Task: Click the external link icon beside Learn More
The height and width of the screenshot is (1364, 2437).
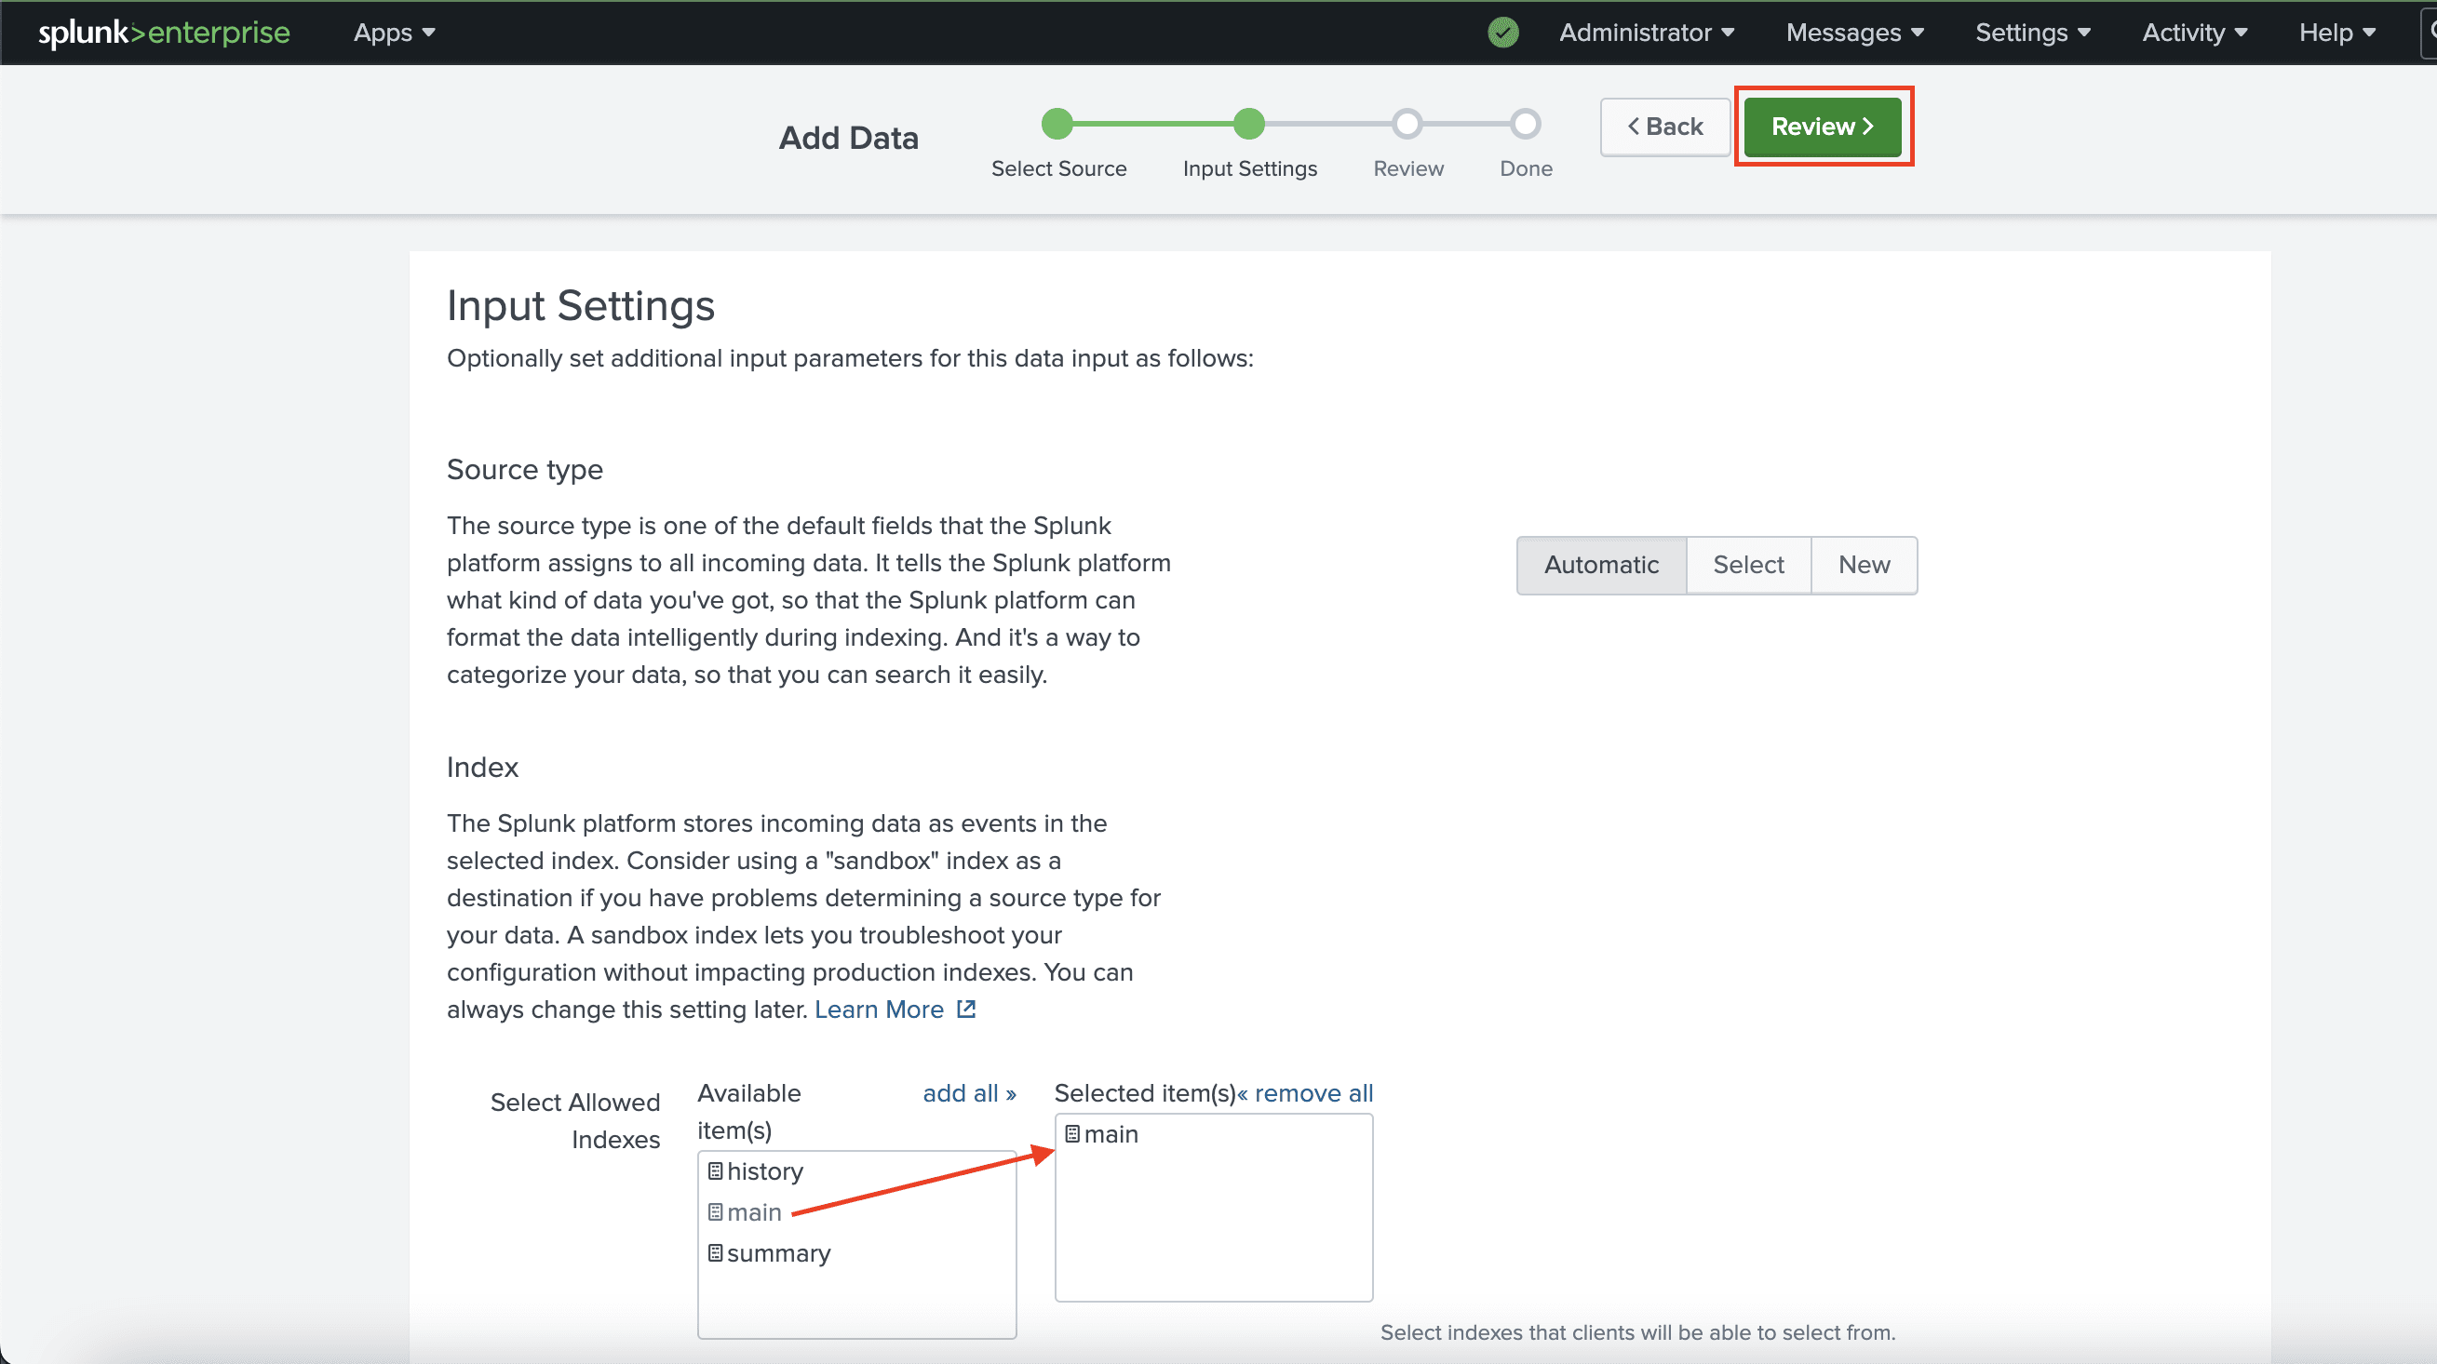Action: tap(966, 1010)
